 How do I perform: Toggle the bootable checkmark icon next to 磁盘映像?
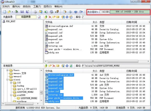[x=39, y=17]
